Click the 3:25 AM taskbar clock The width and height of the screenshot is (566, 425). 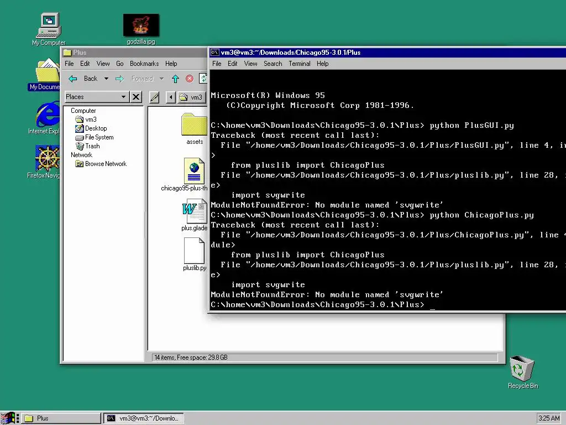pos(549,418)
